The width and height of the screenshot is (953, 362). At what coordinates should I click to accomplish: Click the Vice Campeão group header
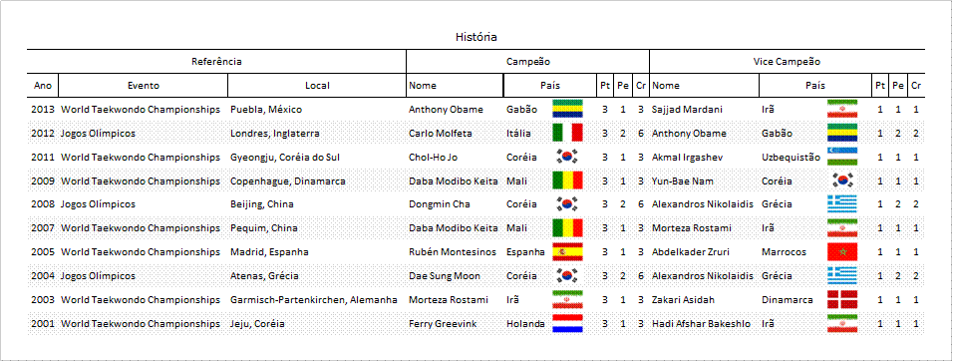(788, 62)
